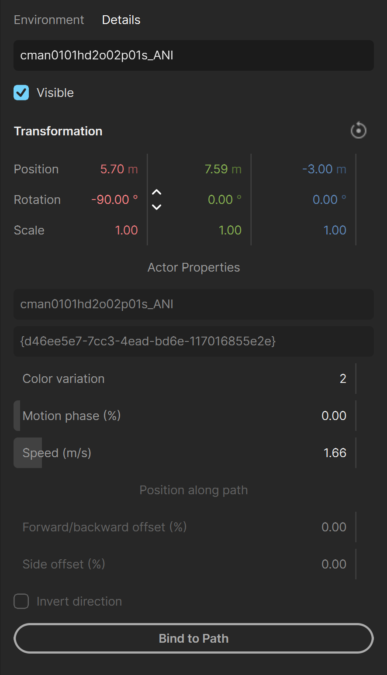The image size is (387, 675).
Task: Click the Forward/backward offset (%) field
Action: coord(185,527)
